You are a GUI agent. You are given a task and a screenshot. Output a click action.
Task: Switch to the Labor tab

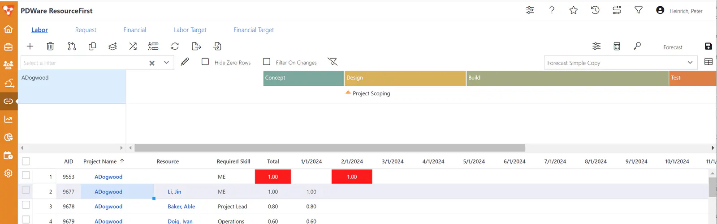click(39, 30)
